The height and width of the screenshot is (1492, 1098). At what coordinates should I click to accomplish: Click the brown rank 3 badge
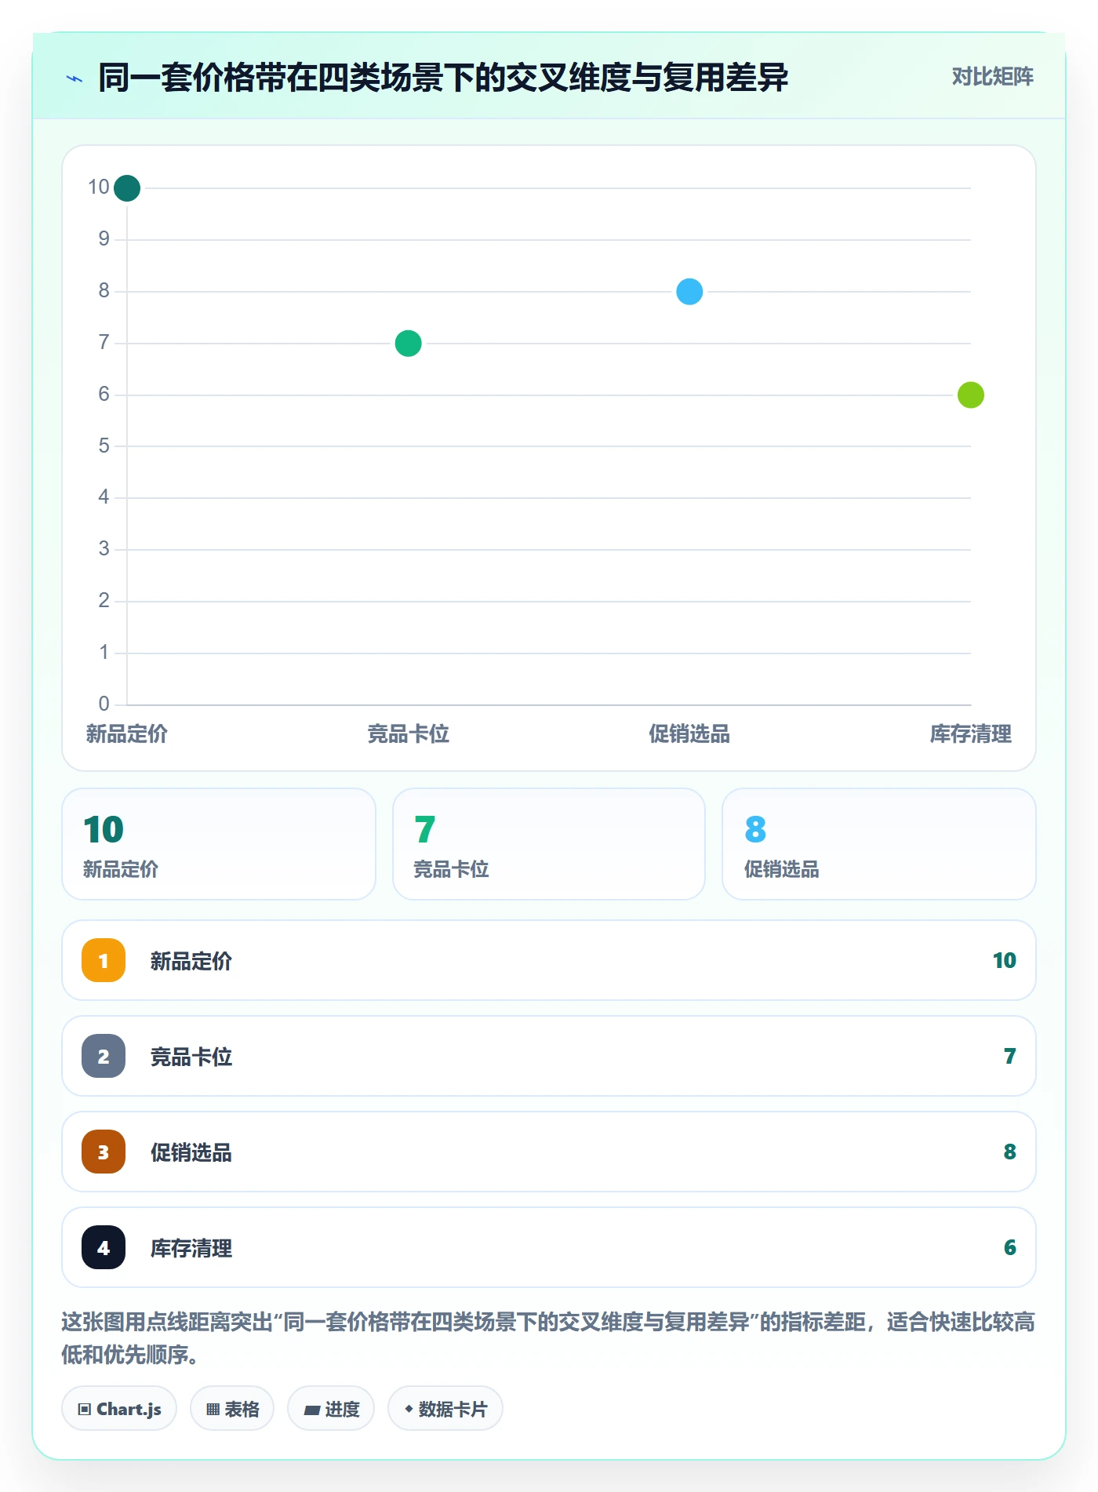(x=104, y=1152)
